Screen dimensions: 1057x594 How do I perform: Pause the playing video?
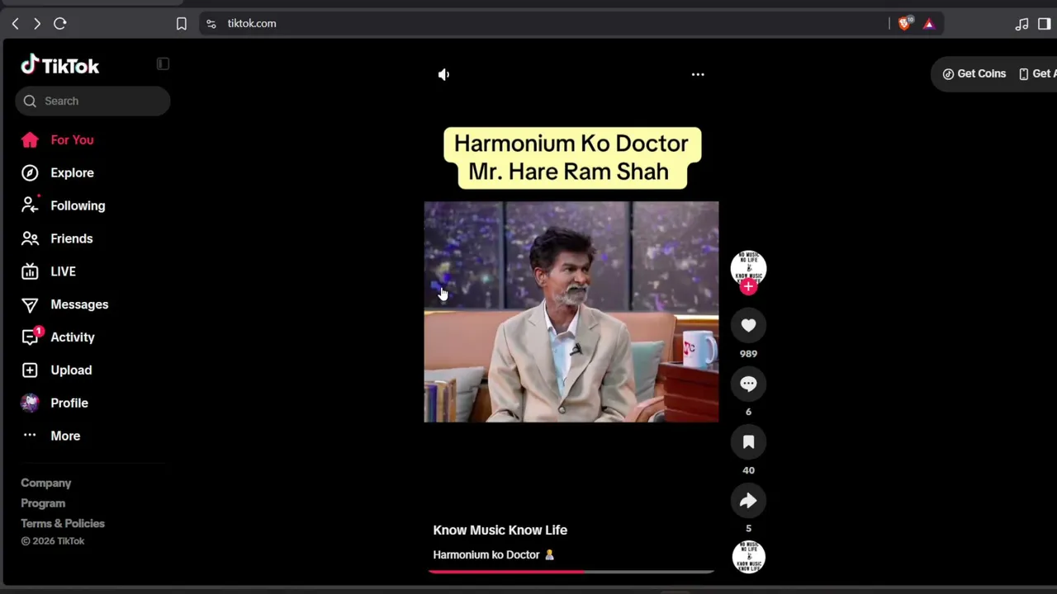click(x=571, y=312)
